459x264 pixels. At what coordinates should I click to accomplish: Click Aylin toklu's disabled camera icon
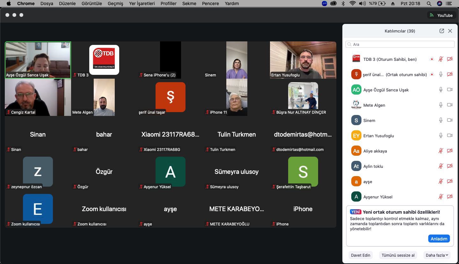(450, 166)
